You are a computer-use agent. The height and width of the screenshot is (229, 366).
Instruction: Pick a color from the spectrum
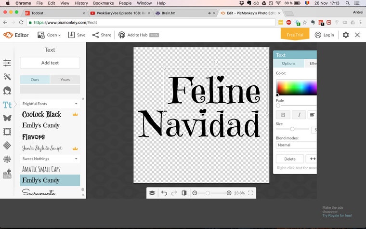coord(297,87)
